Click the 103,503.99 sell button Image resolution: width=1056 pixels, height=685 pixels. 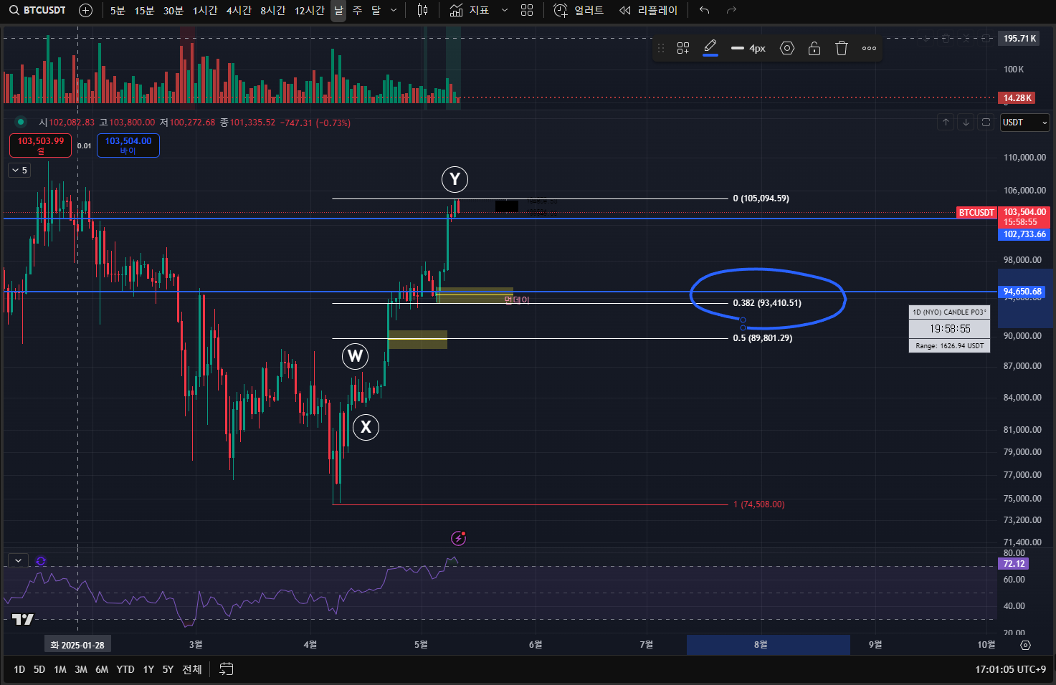tap(41, 145)
